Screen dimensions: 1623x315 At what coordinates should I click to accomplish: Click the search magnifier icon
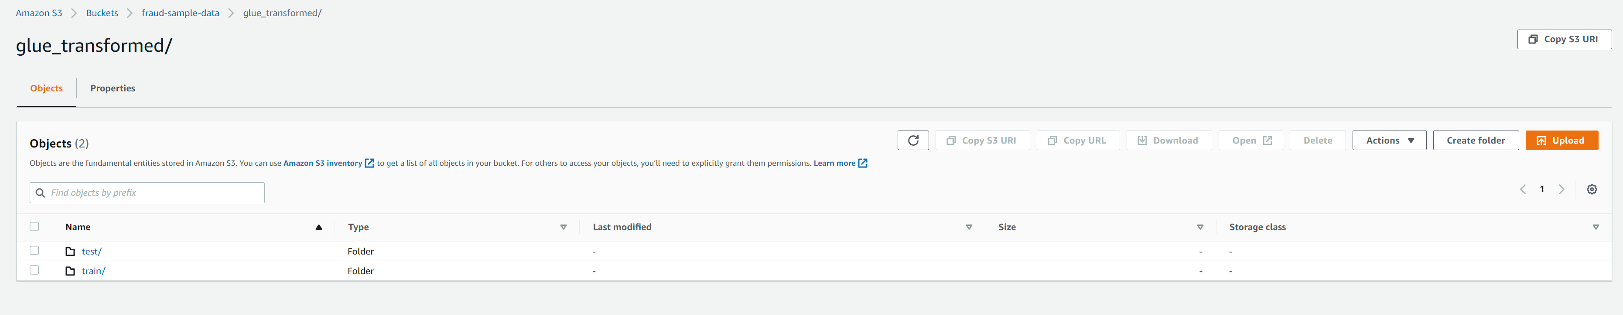(x=40, y=193)
